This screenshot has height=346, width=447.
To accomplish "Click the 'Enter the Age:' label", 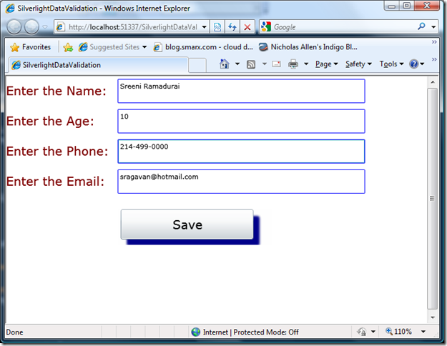I will (x=50, y=122).
